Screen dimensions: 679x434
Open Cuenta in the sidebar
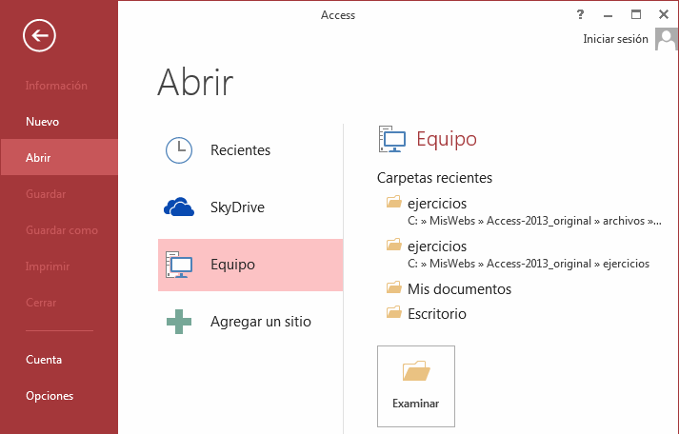click(x=44, y=360)
